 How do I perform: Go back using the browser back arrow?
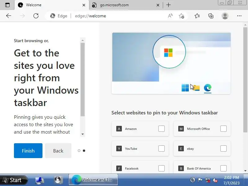(x=9, y=16)
